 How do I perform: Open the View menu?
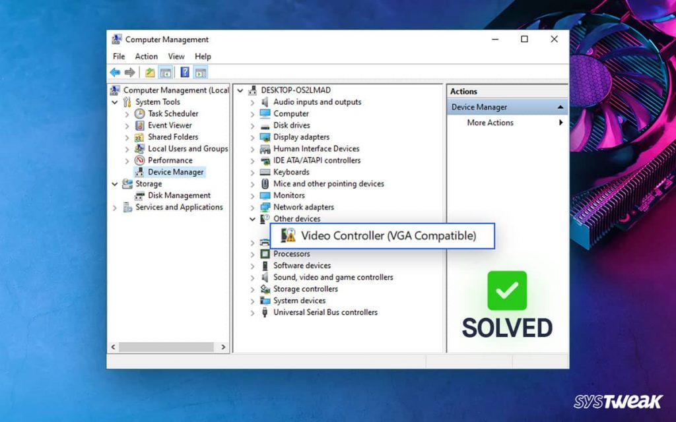tap(176, 56)
